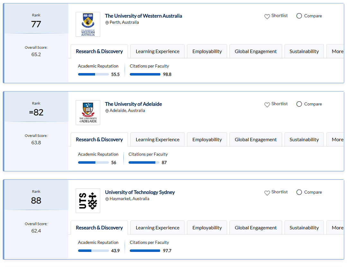Click the overall score 65.2
This screenshot has width=347, height=267.
(36, 54)
